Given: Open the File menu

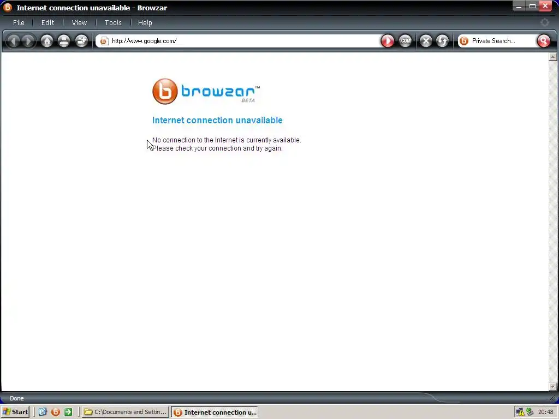Looking at the screenshot, I should click(19, 22).
